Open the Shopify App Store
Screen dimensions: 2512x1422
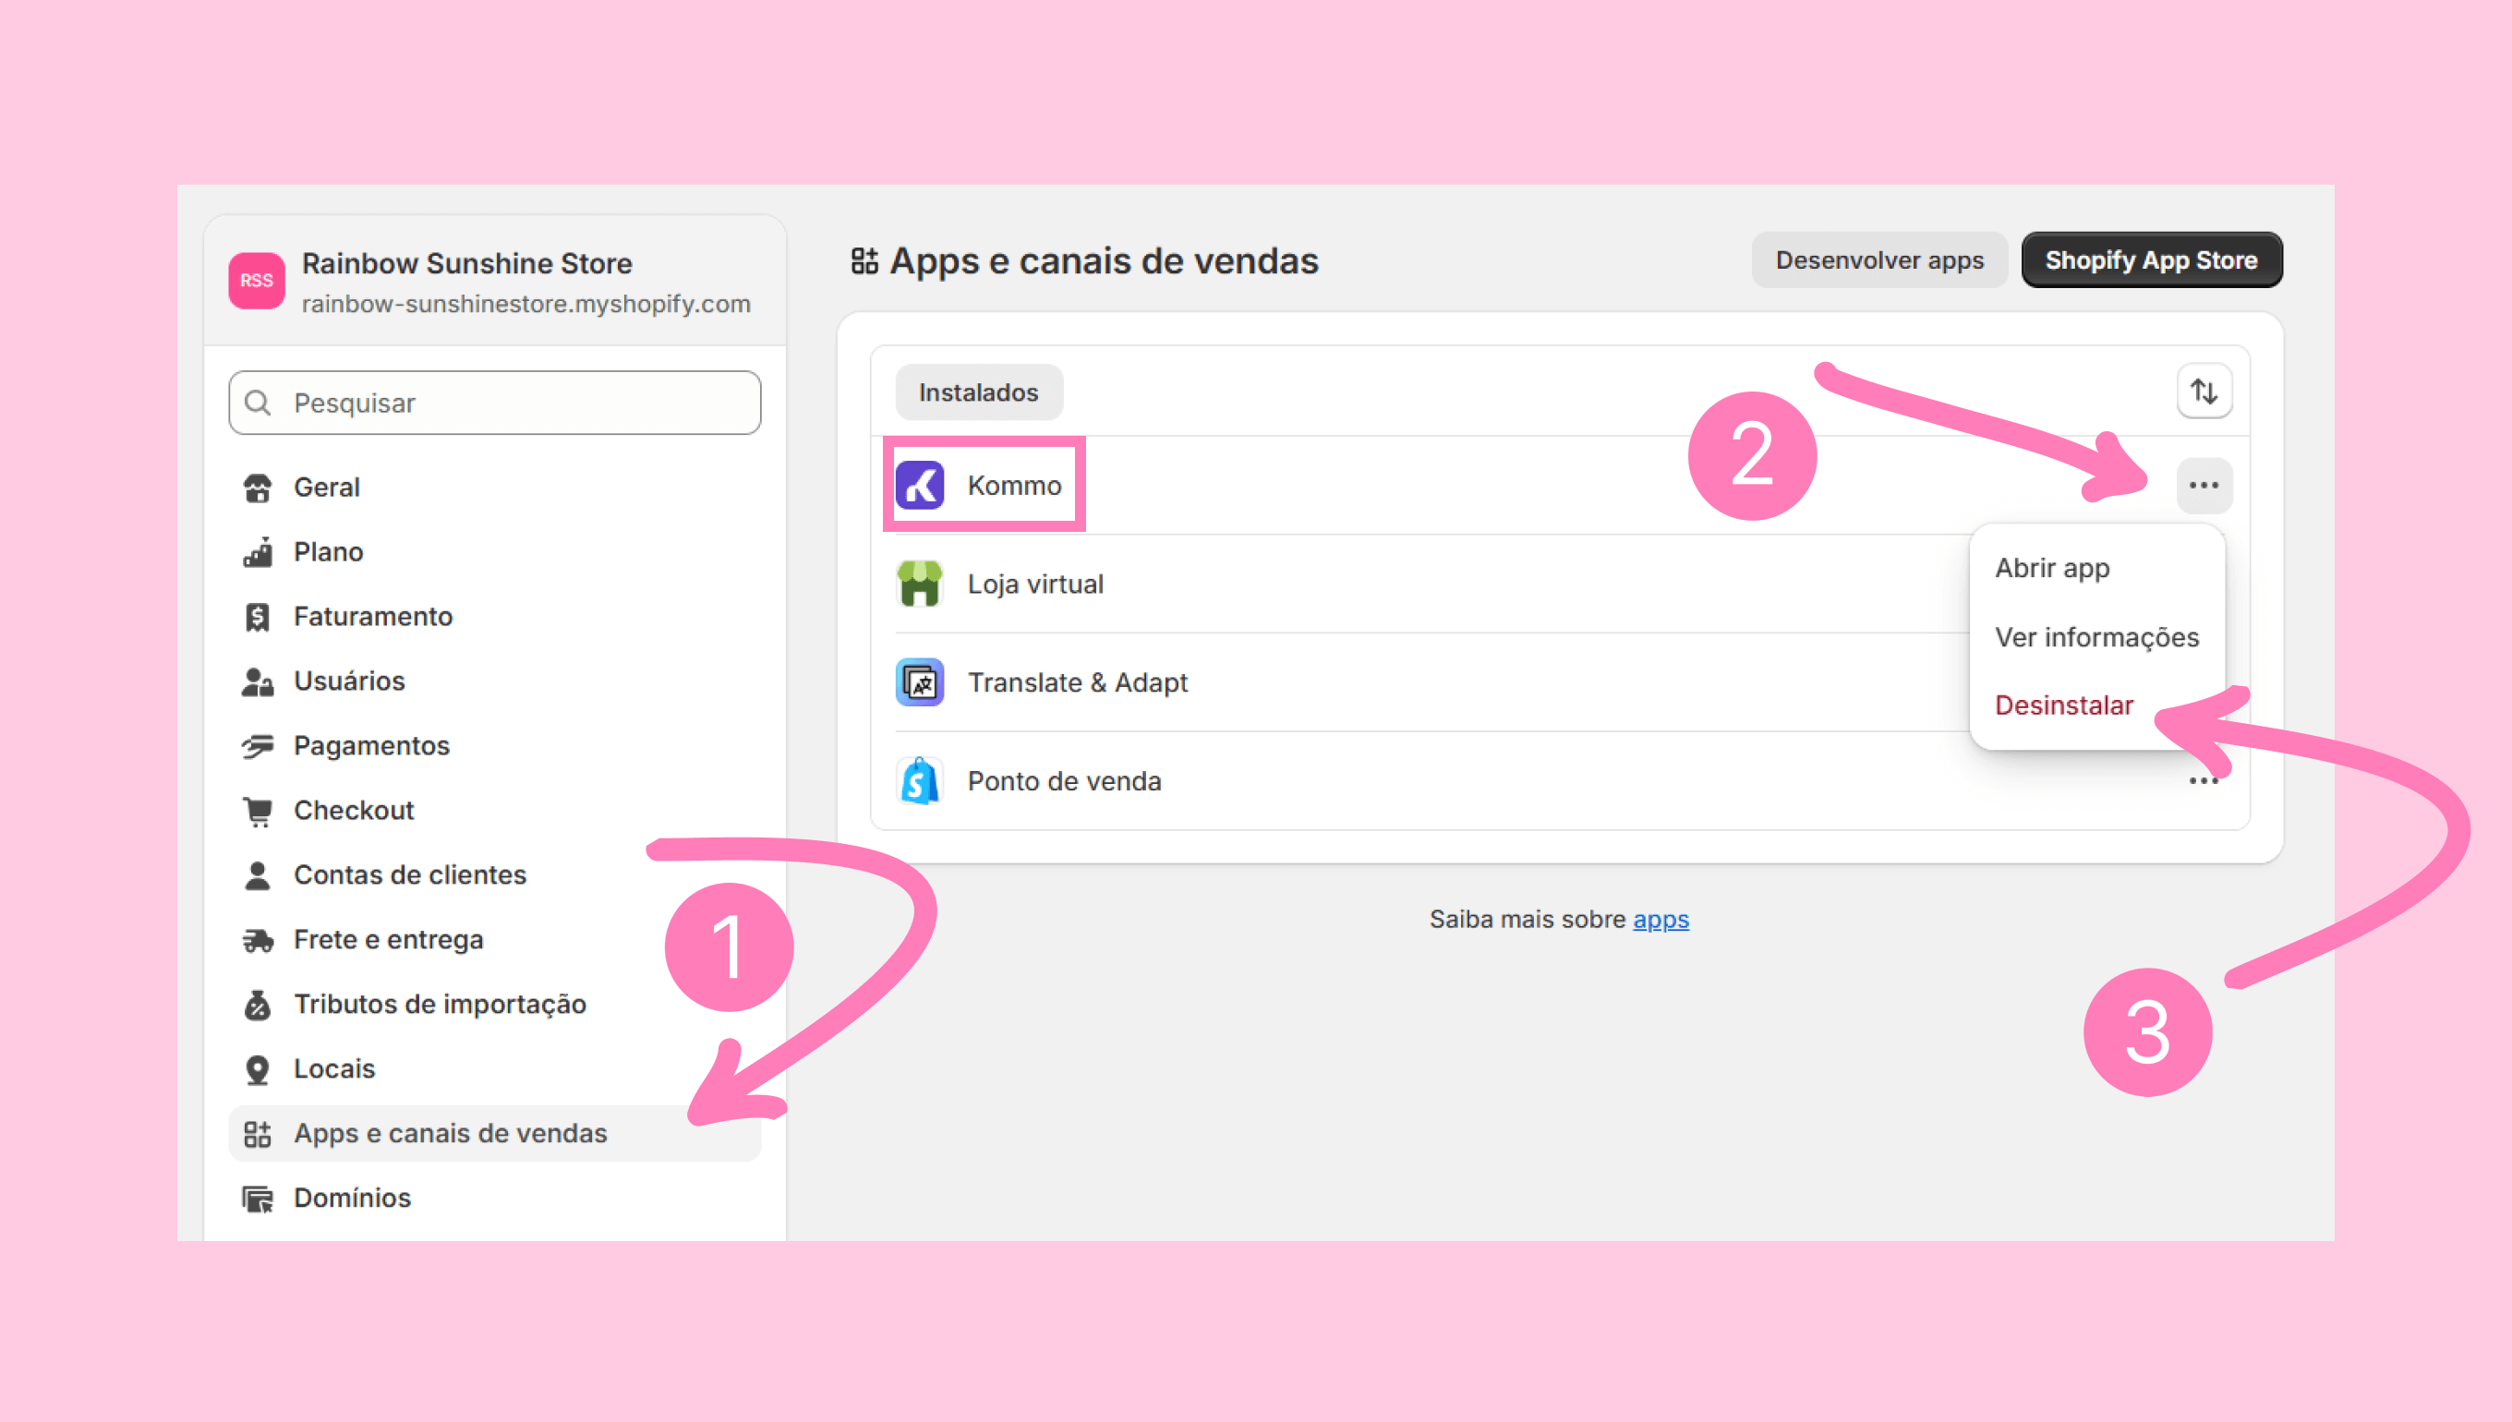coord(2152,260)
